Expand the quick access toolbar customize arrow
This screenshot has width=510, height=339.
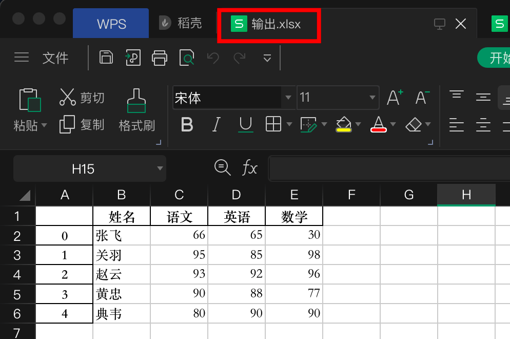pyautogui.click(x=267, y=58)
